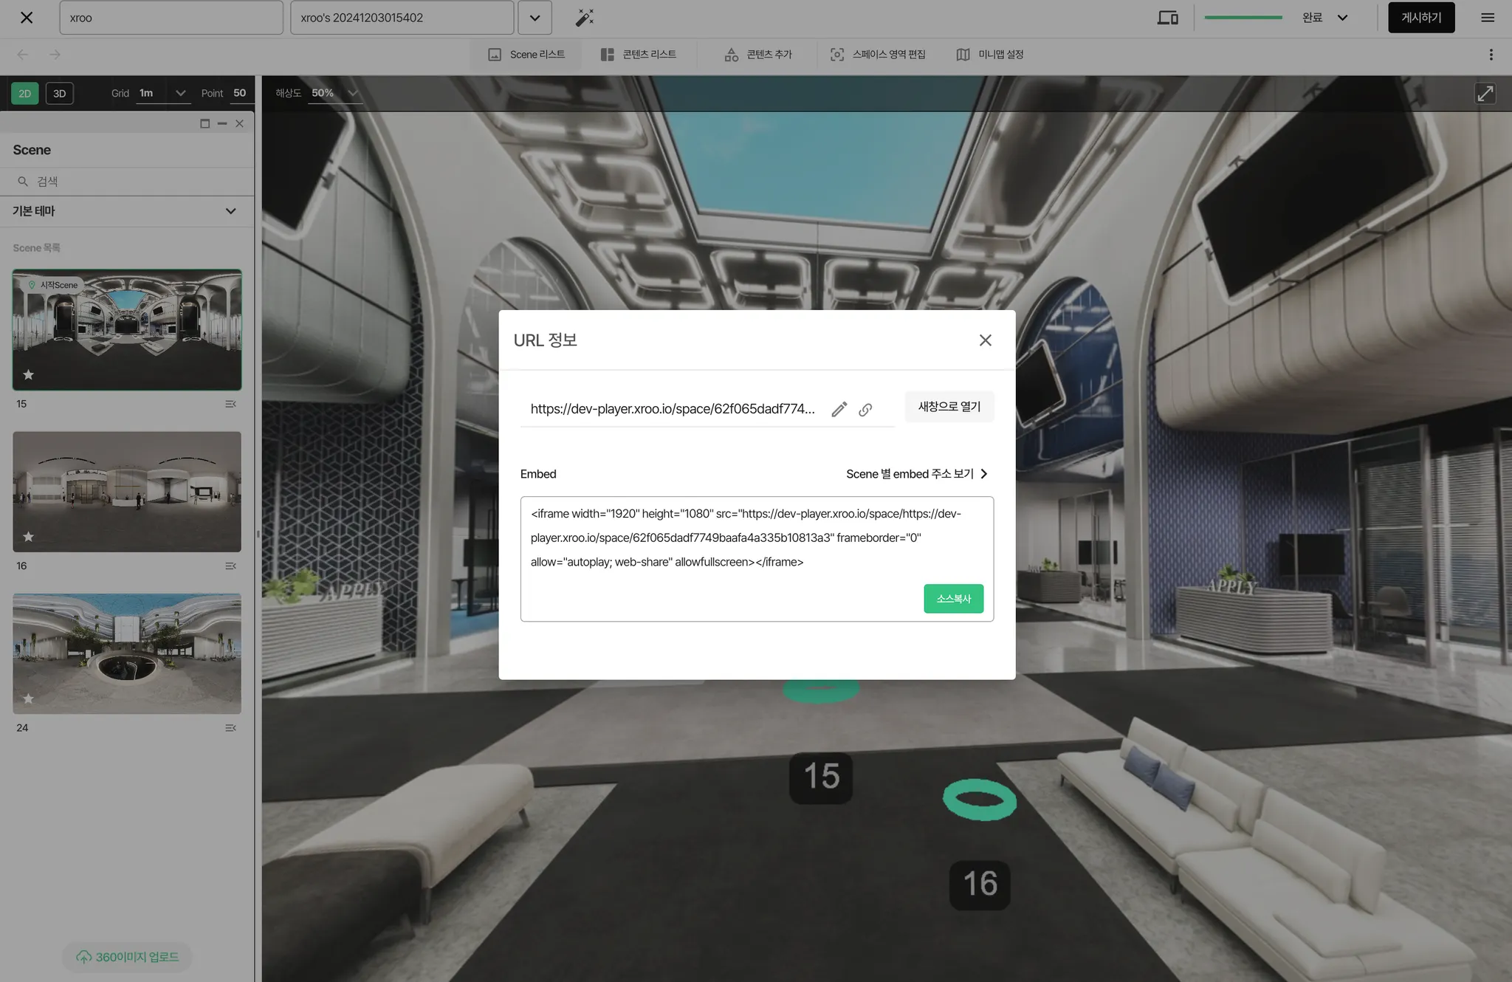1512x982 pixels.
Task: Open the 해상도 50% resolution dropdown
Action: (x=352, y=93)
